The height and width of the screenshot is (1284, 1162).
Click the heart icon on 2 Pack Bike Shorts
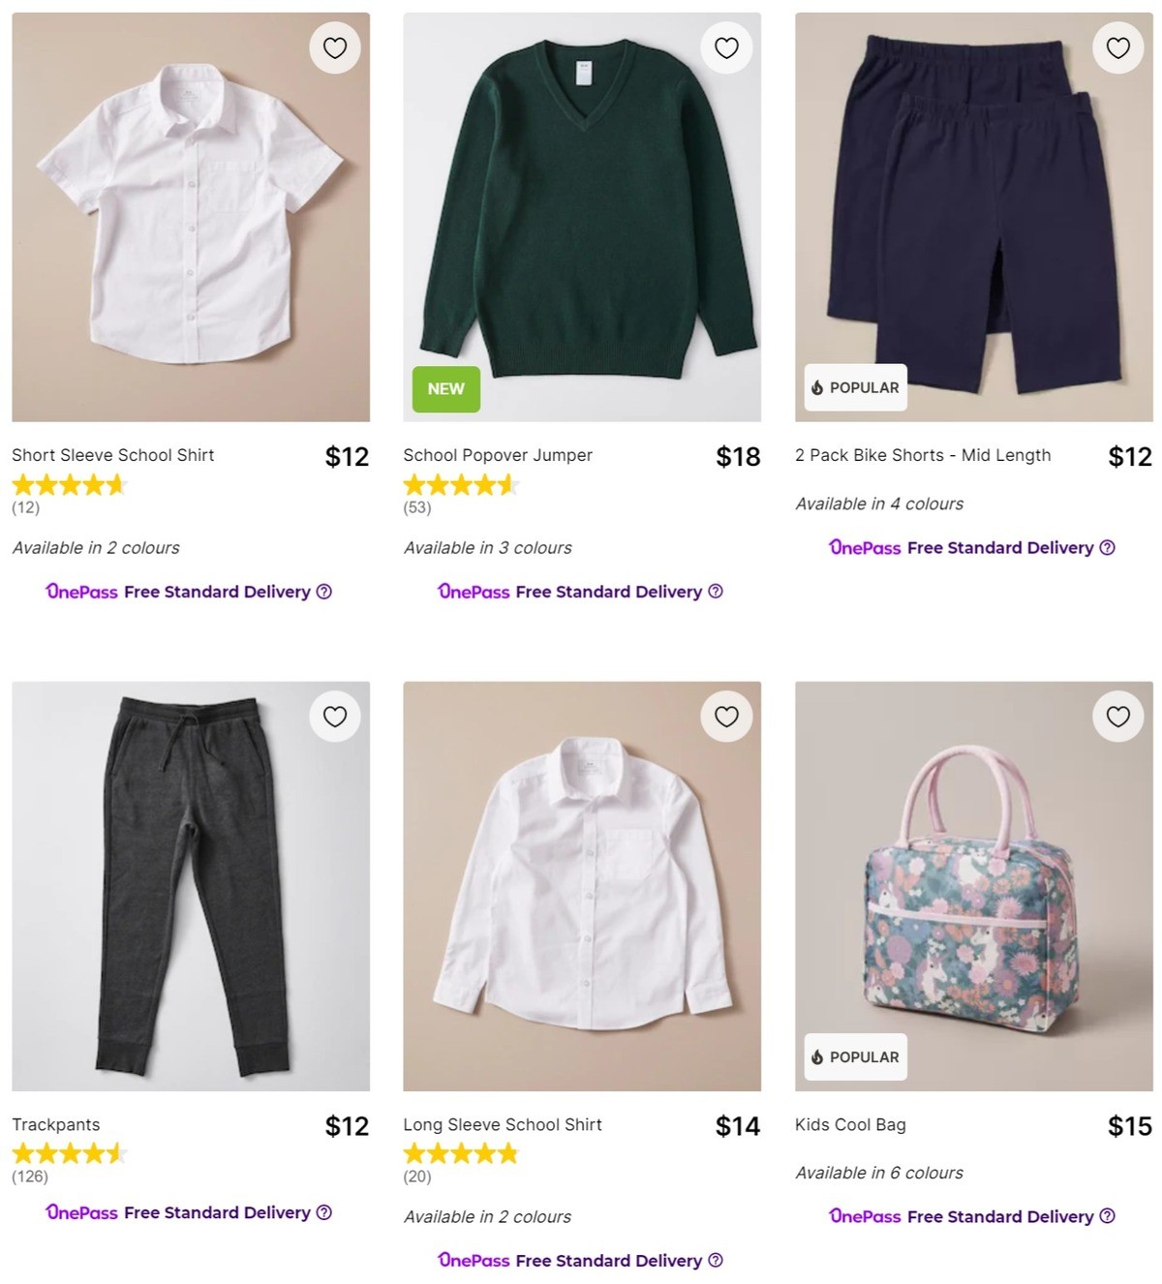[x=1117, y=46]
